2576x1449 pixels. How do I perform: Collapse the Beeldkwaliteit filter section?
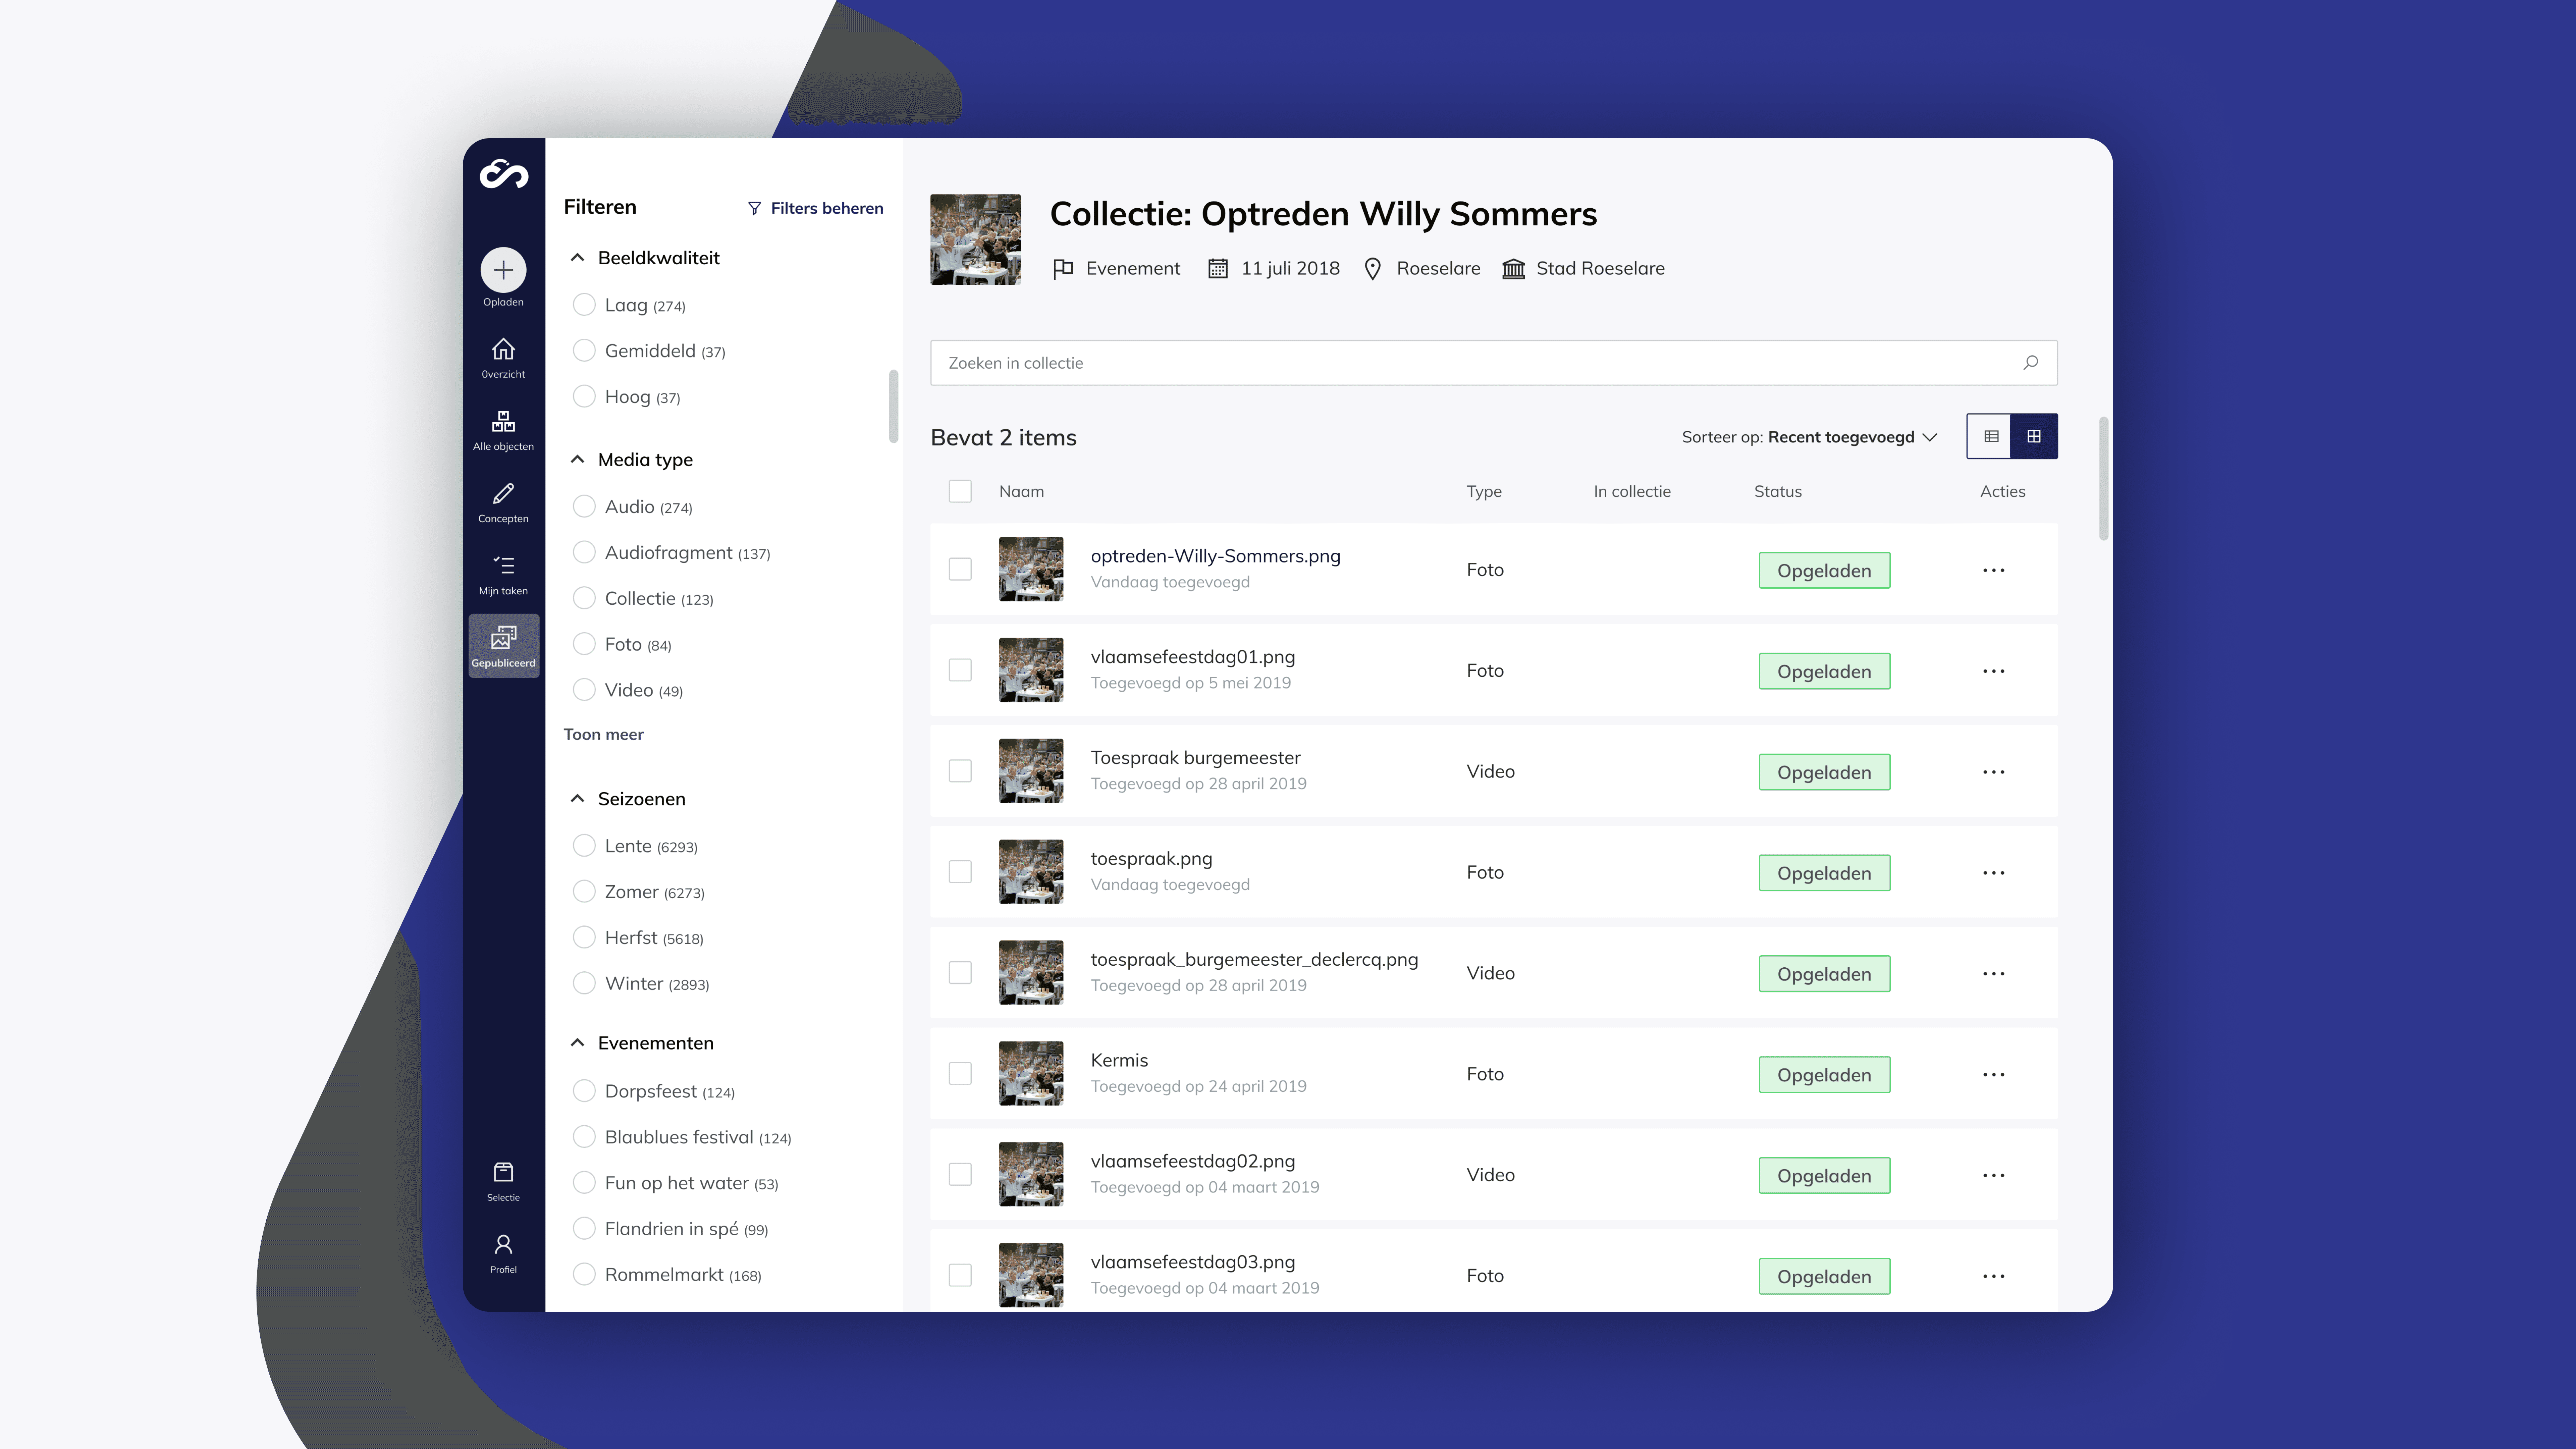(x=577, y=258)
